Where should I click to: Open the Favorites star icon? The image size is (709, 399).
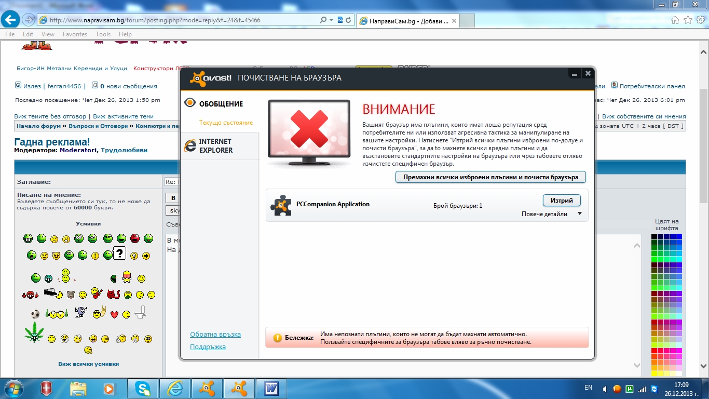tap(688, 20)
